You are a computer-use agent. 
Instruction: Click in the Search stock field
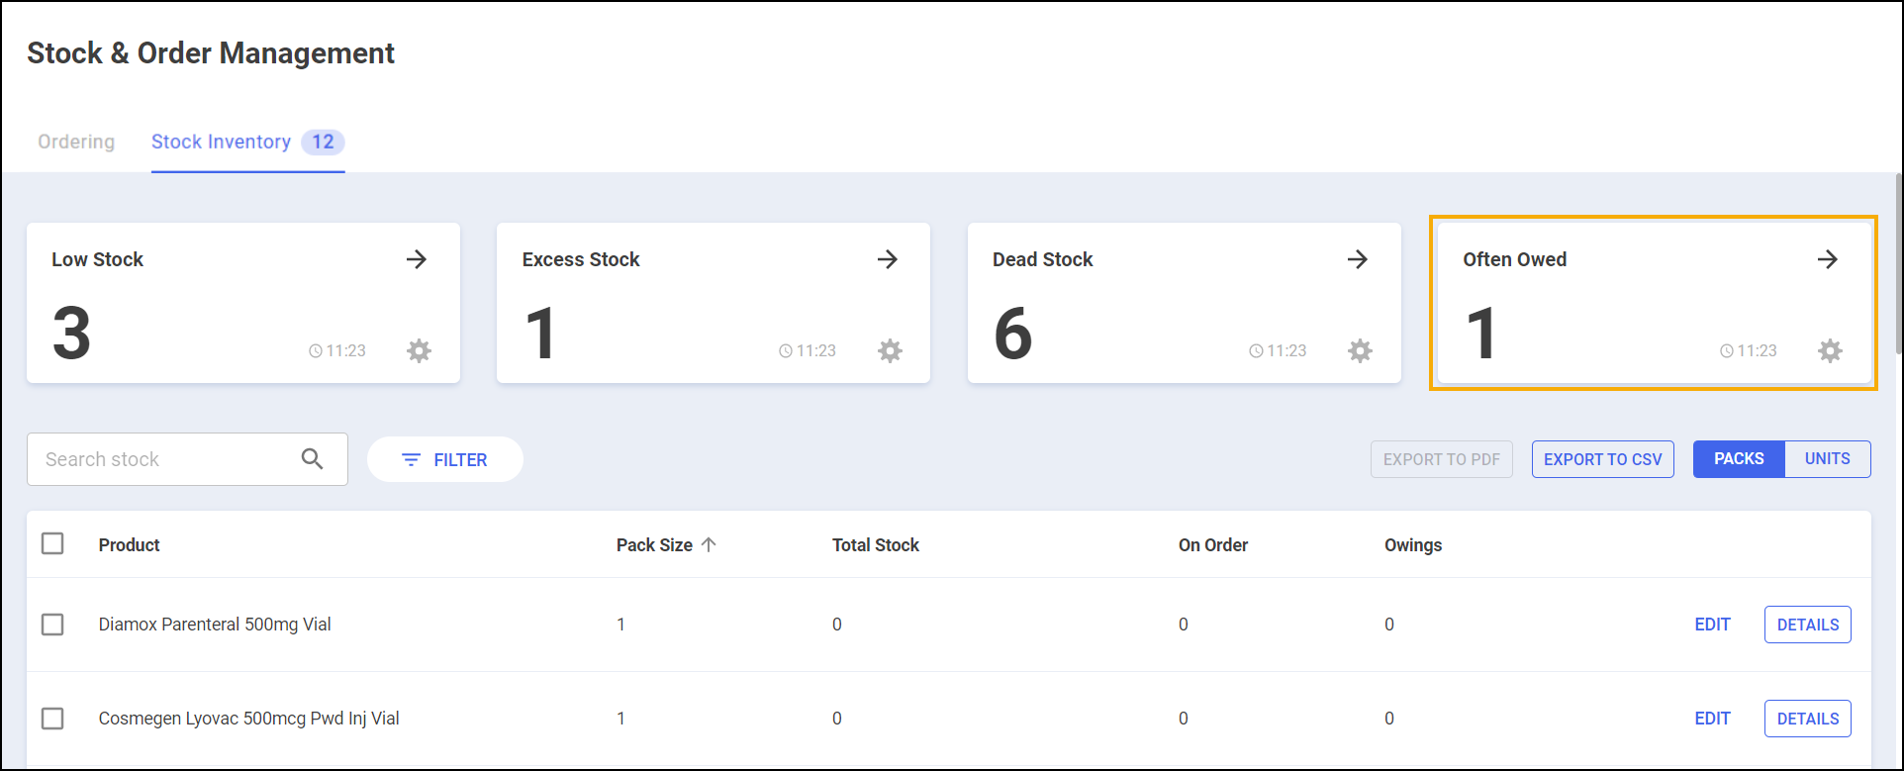(x=163, y=459)
